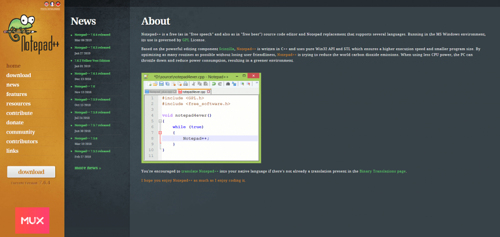
Task: Open the Notepad++ 7.5.7 released news item
Action: pos(92,125)
